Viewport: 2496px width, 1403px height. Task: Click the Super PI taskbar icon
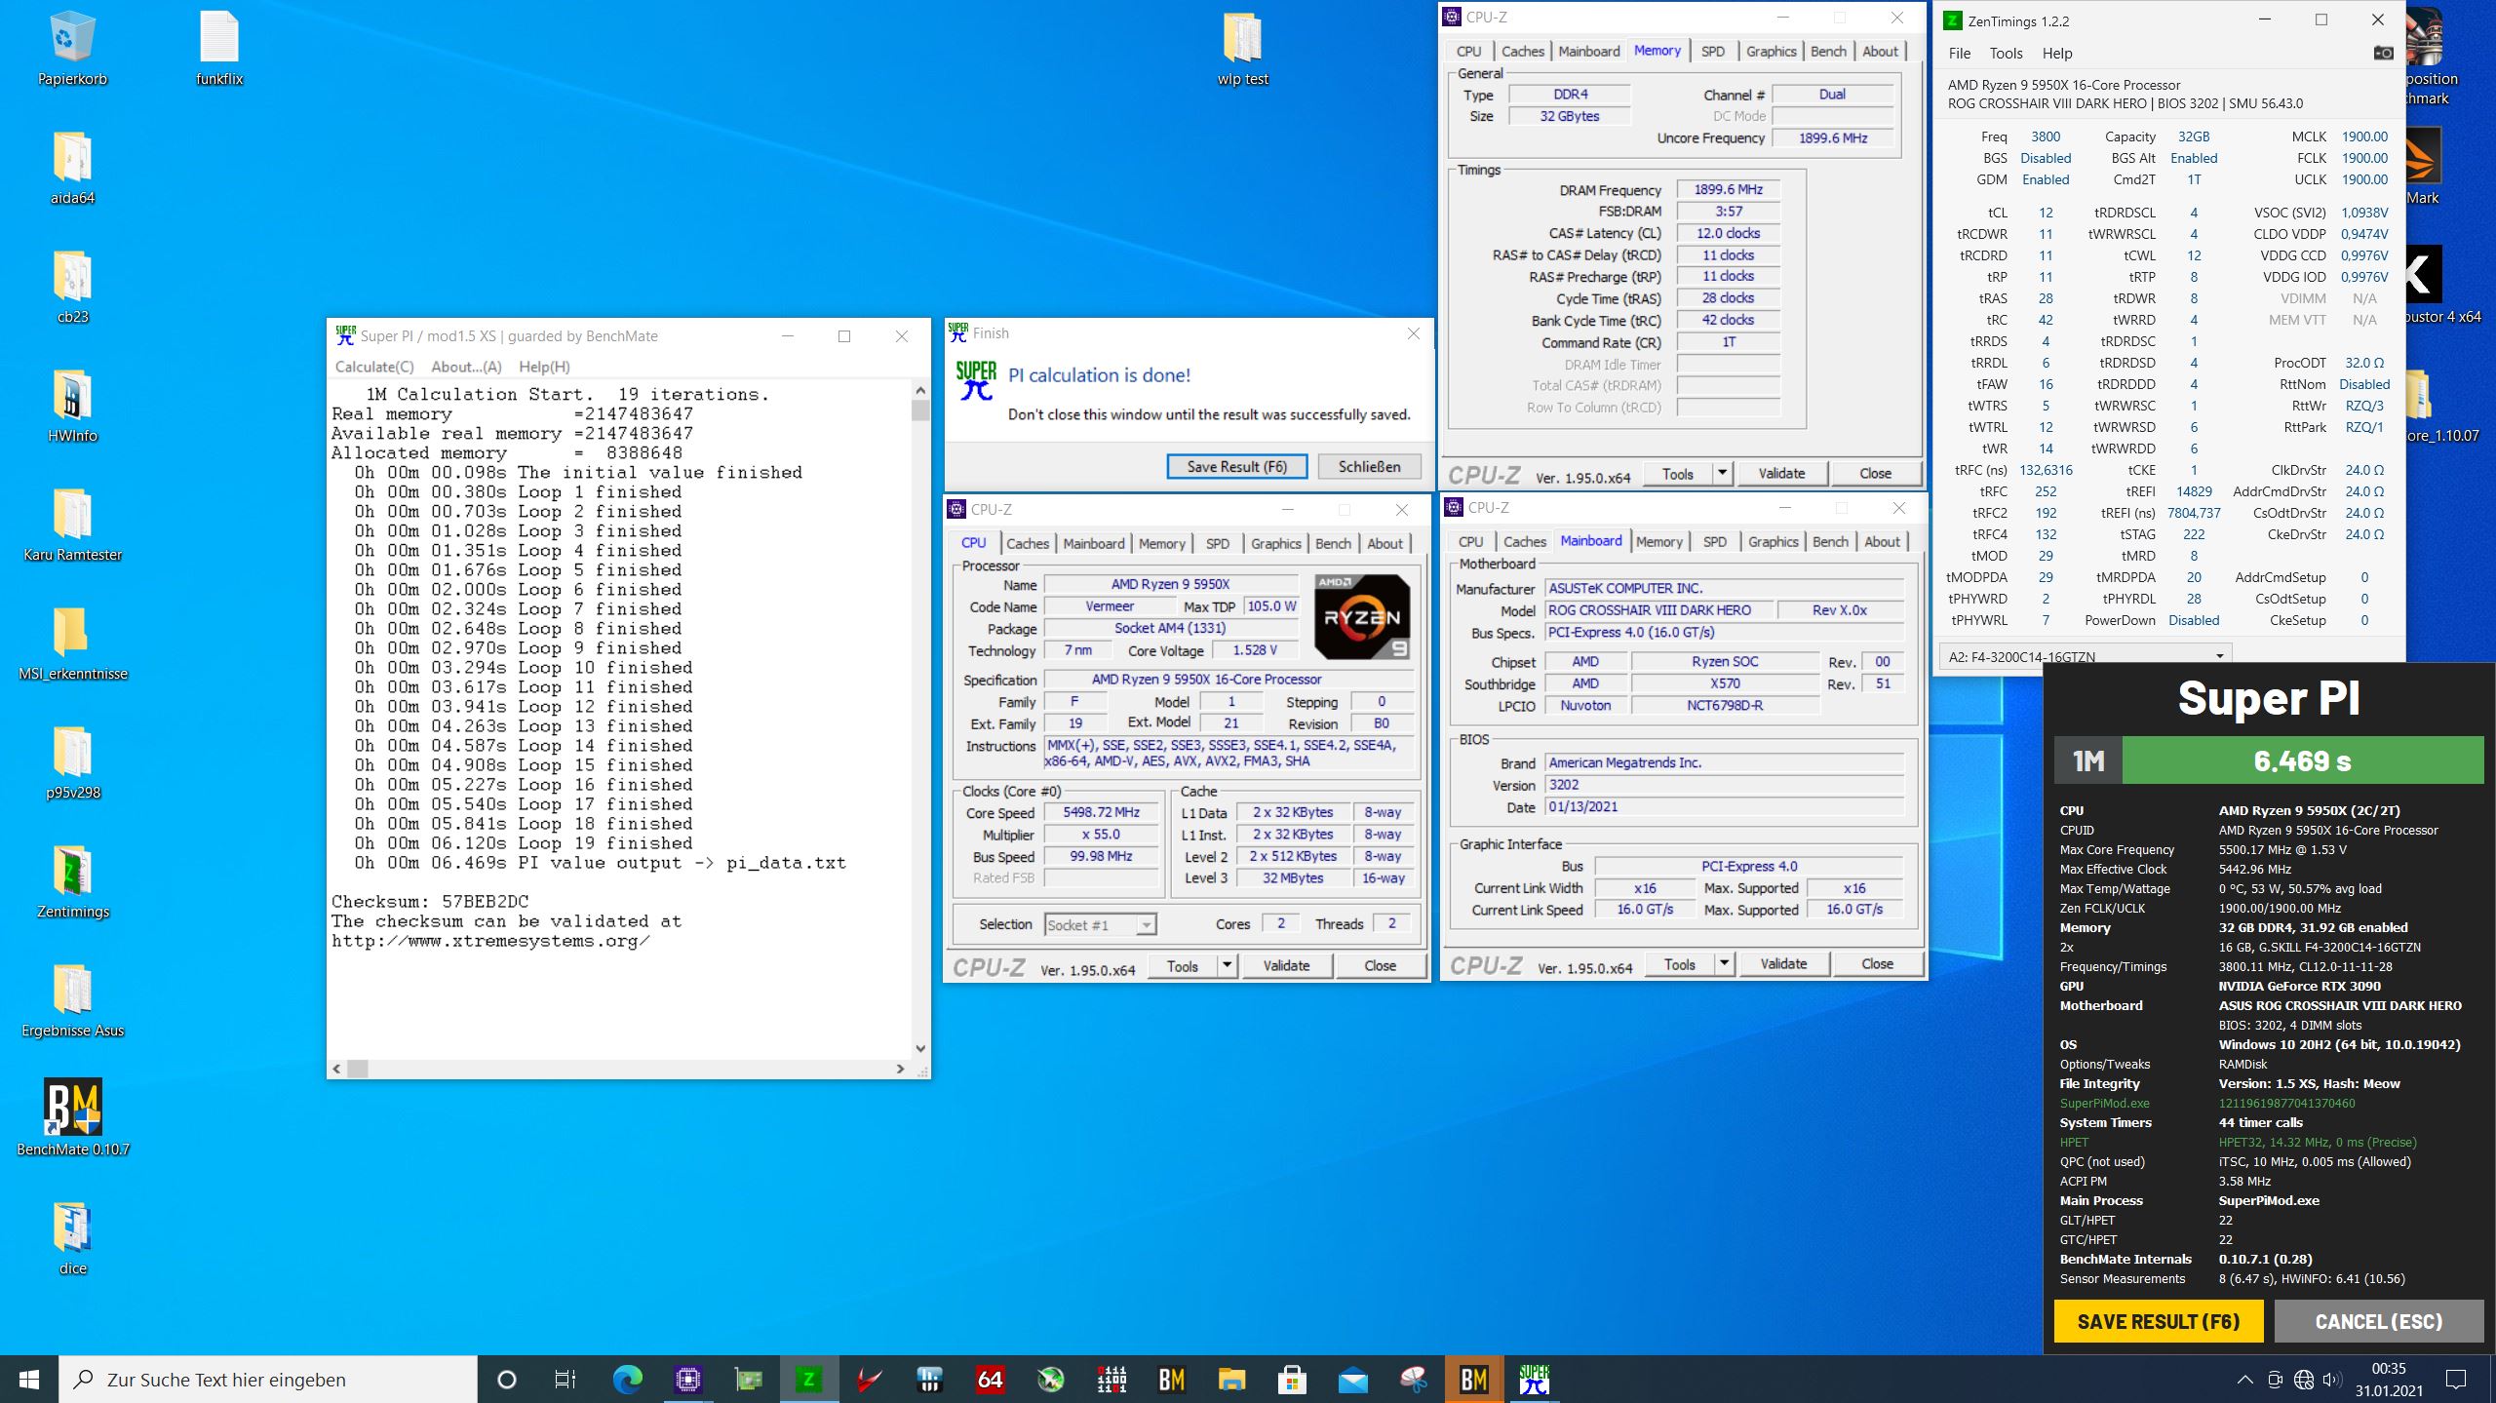click(1534, 1379)
